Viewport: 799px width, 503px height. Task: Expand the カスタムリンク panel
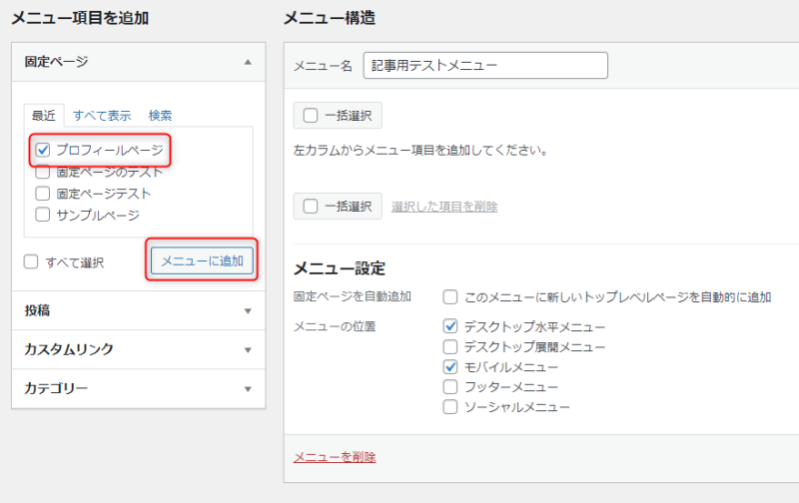point(138,349)
